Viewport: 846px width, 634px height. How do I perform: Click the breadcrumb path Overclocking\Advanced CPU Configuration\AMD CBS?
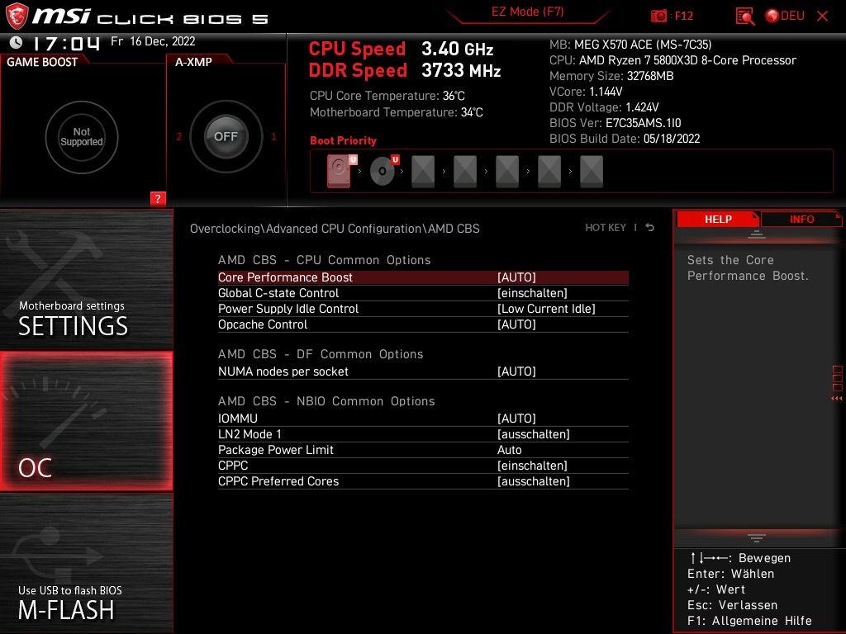click(x=335, y=229)
